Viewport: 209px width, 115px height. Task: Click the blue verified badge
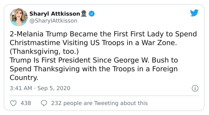pos(91,14)
